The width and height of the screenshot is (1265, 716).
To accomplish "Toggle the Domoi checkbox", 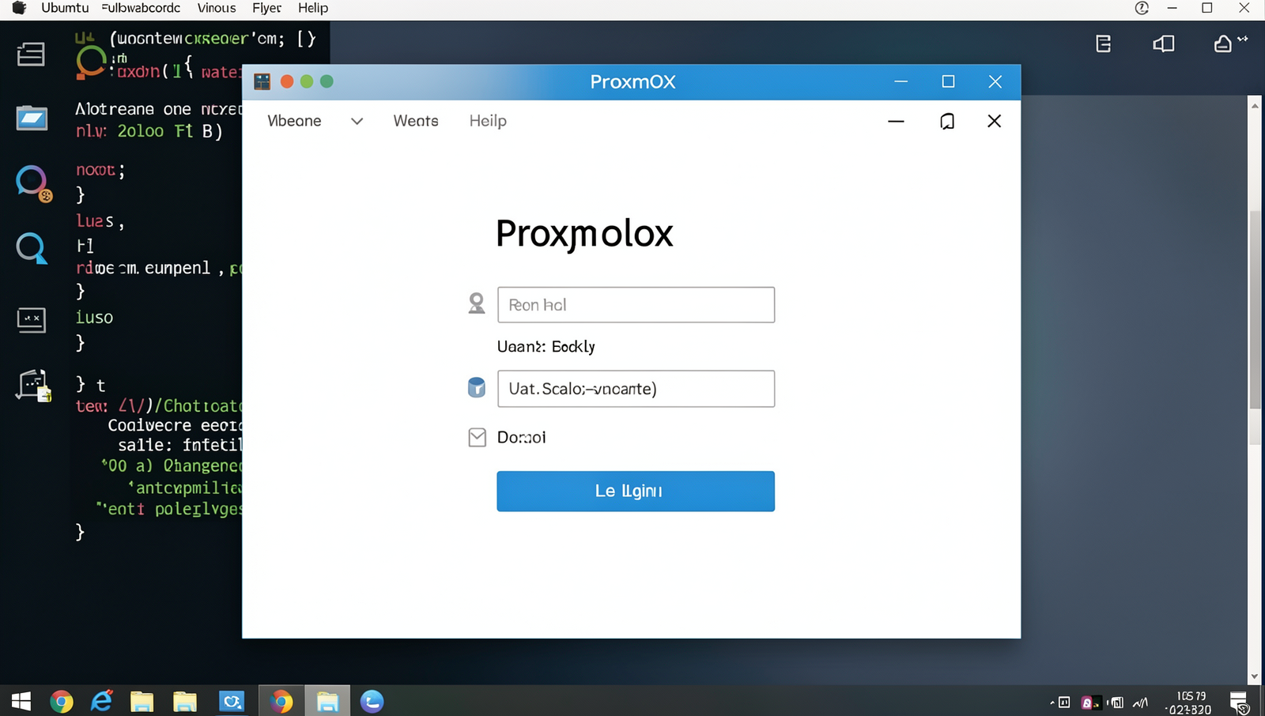I will 478,437.
